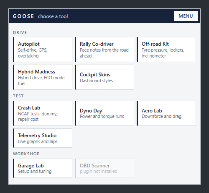Open the Crash Lab tool
The height and width of the screenshot is (193, 209).
43,113
